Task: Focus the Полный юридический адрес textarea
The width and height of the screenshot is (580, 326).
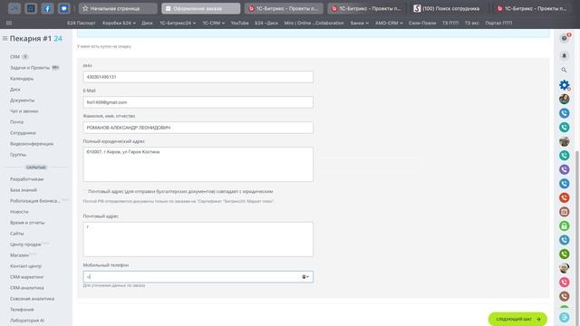Action: [198, 165]
